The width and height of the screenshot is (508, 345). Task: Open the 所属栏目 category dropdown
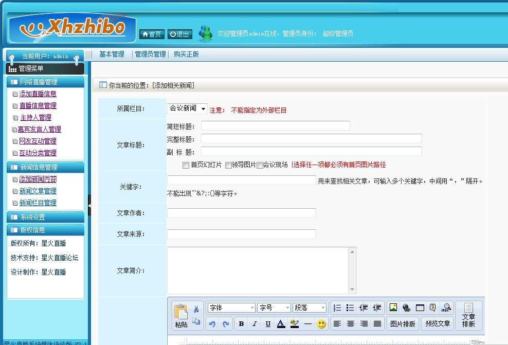(187, 108)
